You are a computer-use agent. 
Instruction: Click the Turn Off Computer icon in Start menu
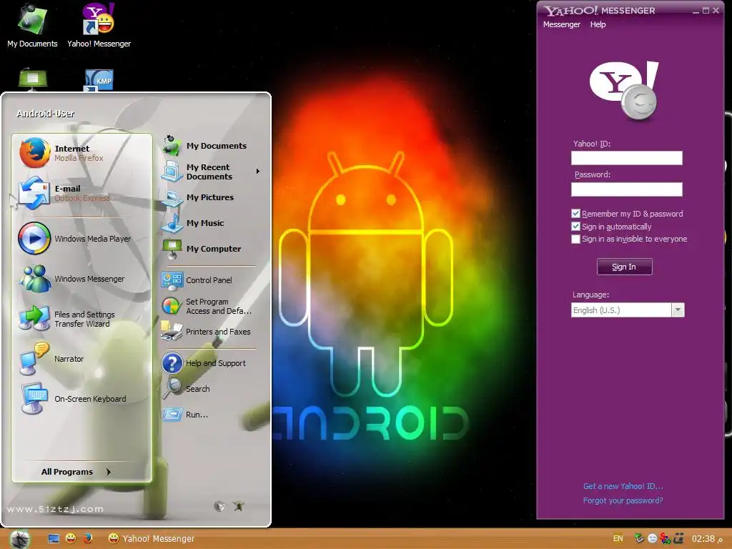[239, 506]
